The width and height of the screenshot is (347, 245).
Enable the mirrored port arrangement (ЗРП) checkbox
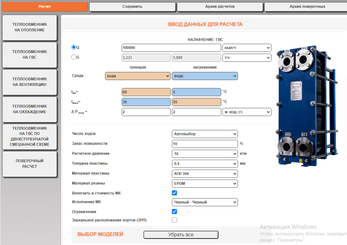coord(175,220)
